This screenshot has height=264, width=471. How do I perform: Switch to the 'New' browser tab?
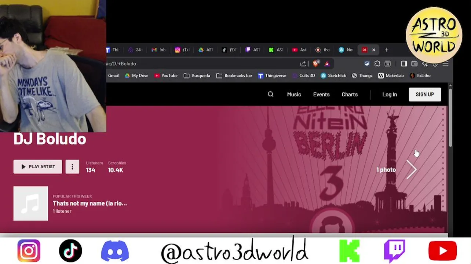click(x=346, y=50)
